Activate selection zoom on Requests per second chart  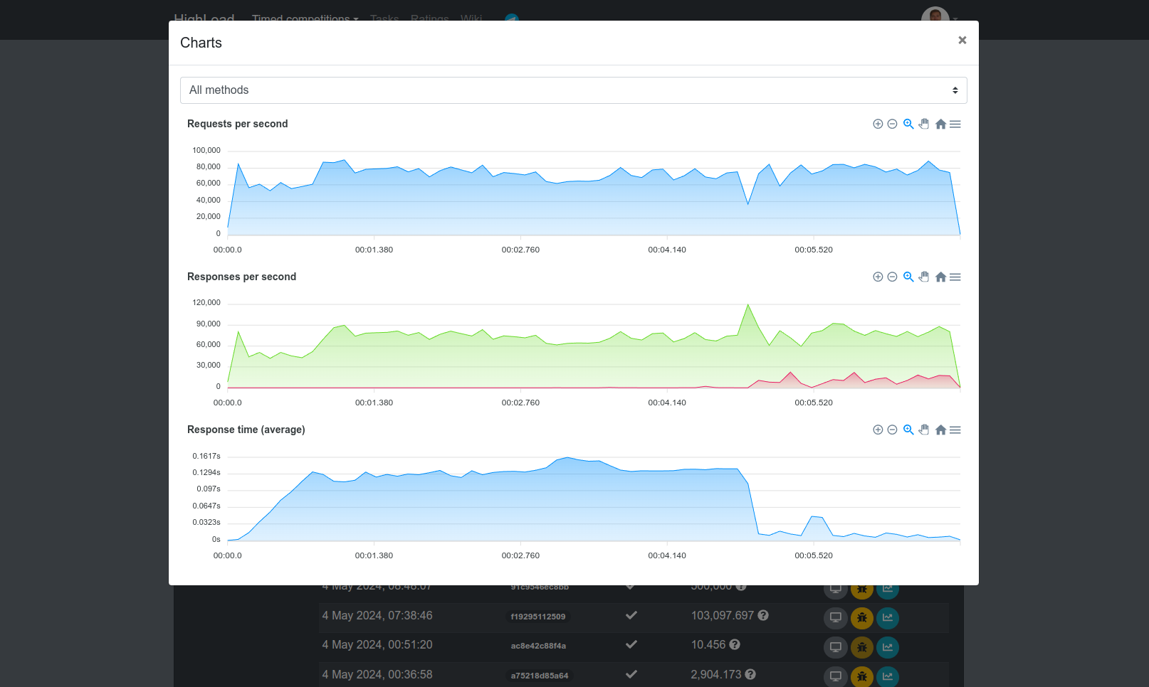908,124
